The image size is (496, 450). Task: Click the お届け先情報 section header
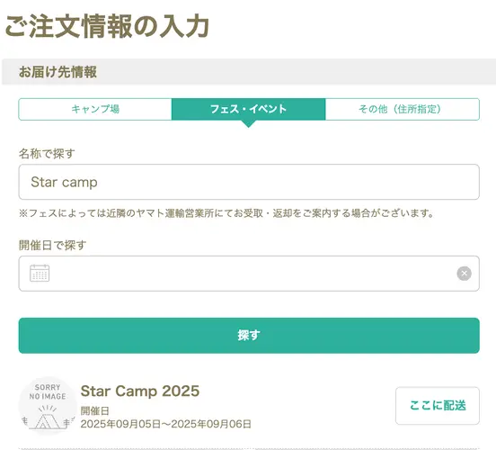coord(58,72)
